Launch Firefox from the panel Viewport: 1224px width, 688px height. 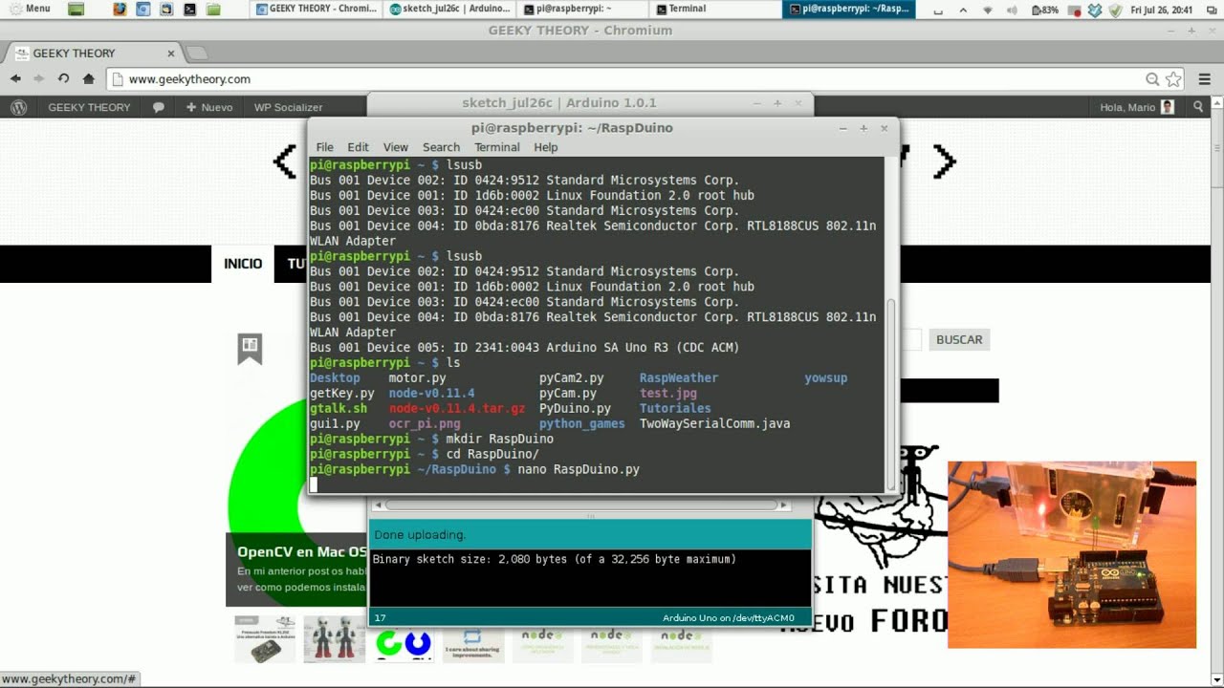tap(120, 10)
